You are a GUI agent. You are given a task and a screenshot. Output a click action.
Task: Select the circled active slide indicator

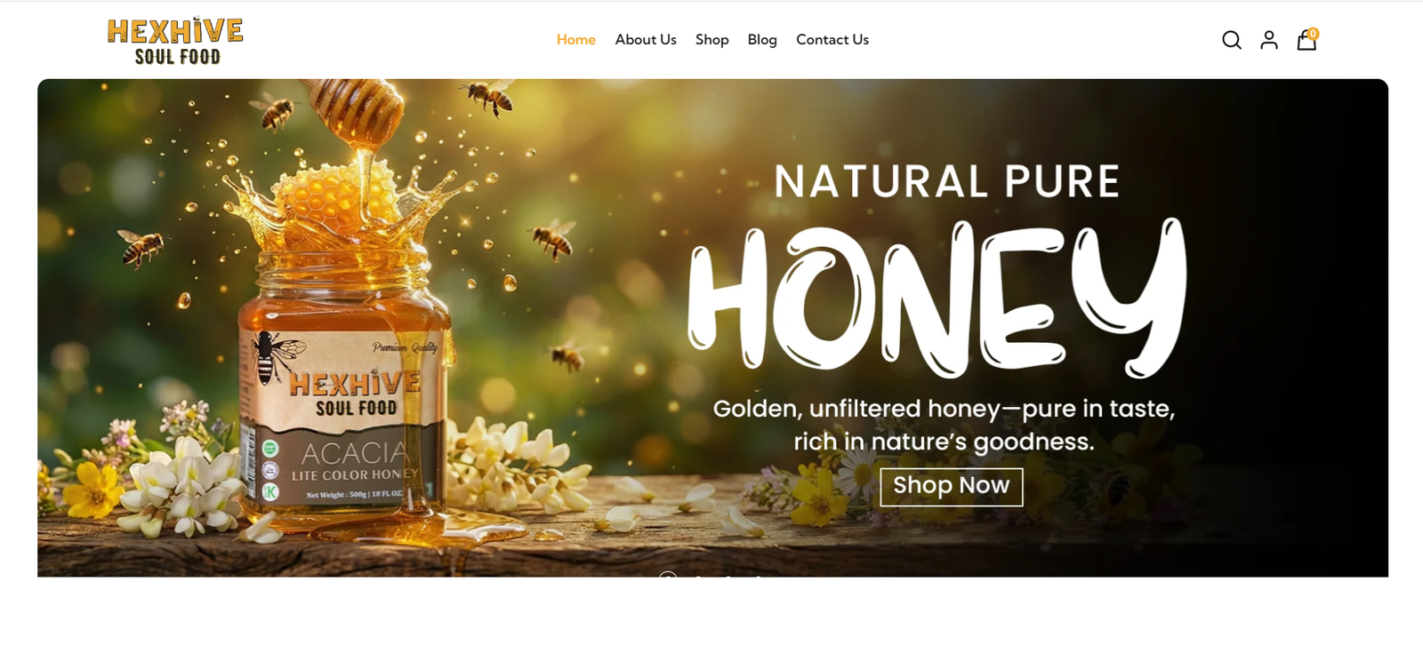click(x=668, y=575)
